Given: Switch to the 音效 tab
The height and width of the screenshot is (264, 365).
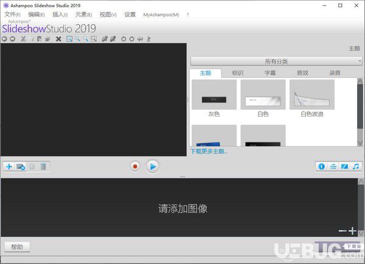Looking at the screenshot, I should click(302, 73).
